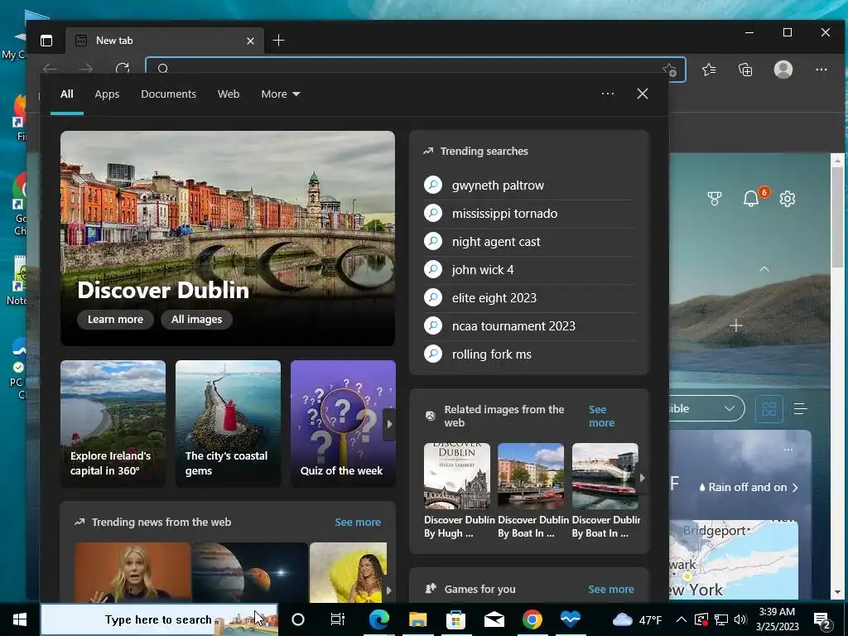Click the Edge address bar field
The height and width of the screenshot is (636, 848).
pyautogui.click(x=416, y=70)
